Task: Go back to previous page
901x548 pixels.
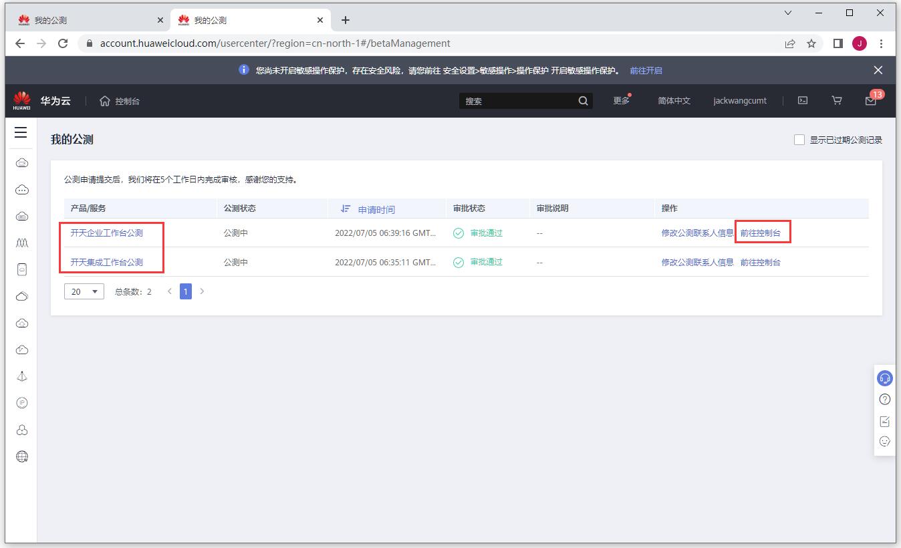Action: pos(20,43)
